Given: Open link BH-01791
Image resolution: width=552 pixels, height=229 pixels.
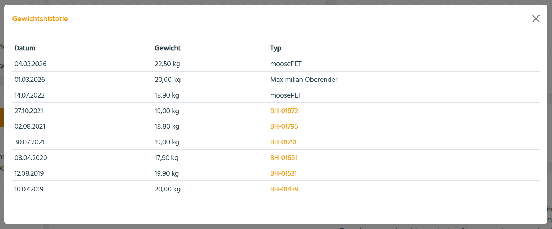Looking at the screenshot, I should 283,142.
